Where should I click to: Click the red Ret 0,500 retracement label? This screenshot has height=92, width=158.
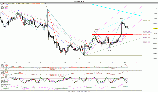[146, 34]
